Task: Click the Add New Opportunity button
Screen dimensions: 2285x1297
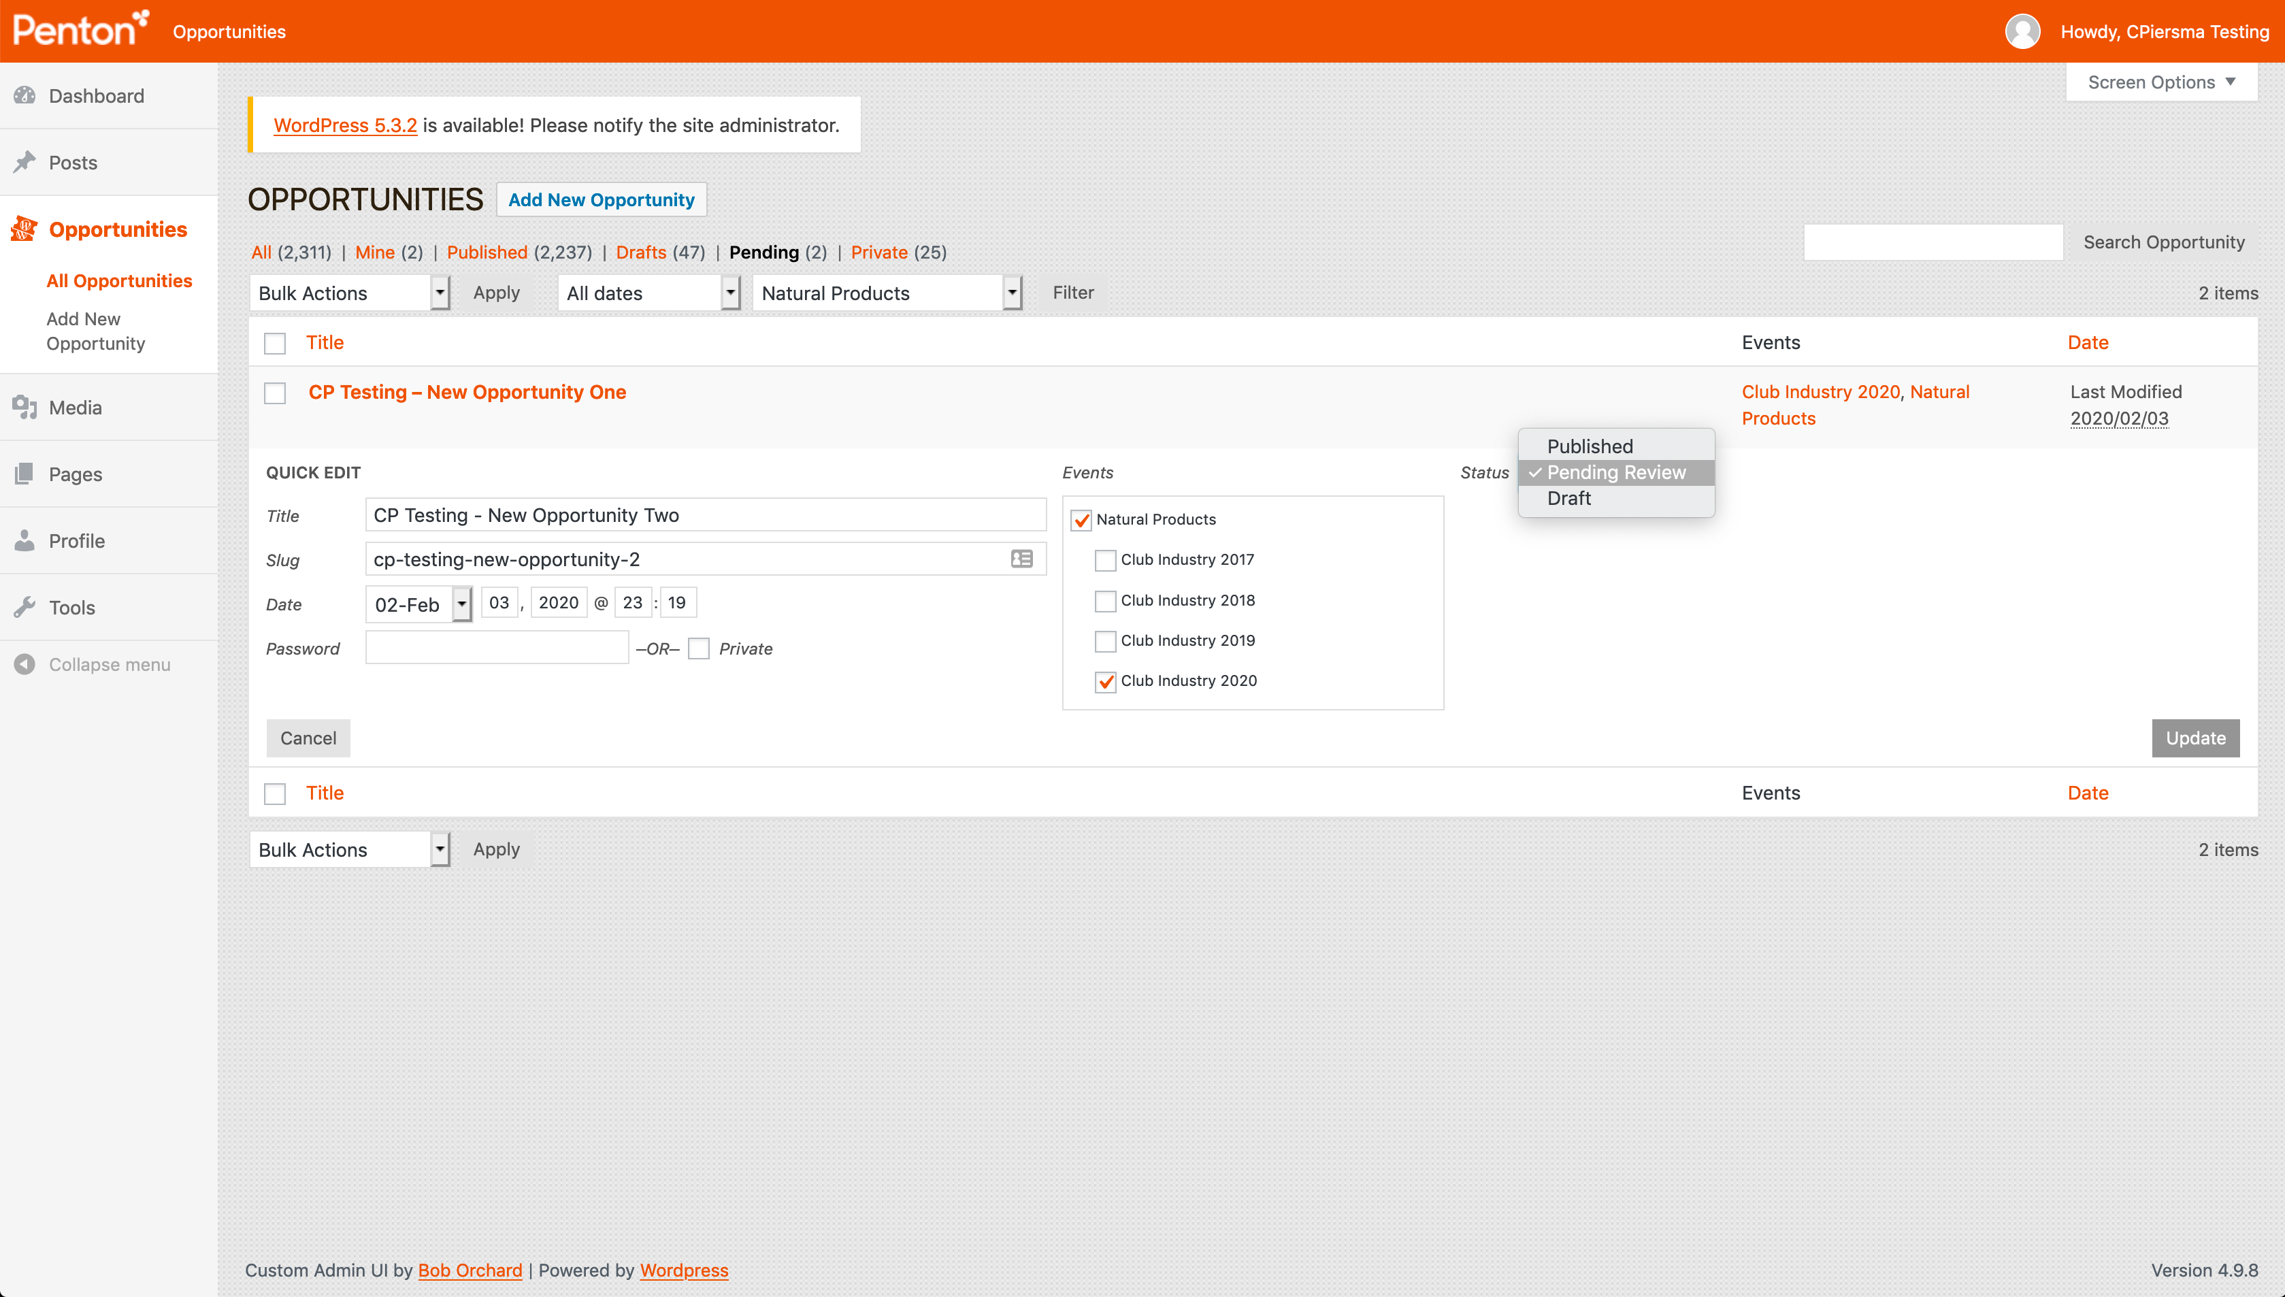Action: (601, 199)
